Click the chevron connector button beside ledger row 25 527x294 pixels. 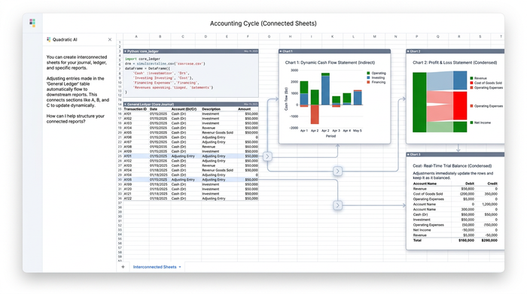[267, 156]
